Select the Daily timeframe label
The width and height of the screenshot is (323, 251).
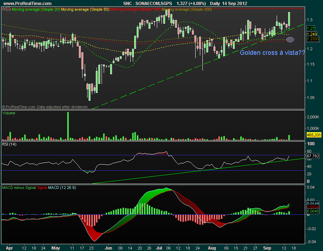[215, 3]
